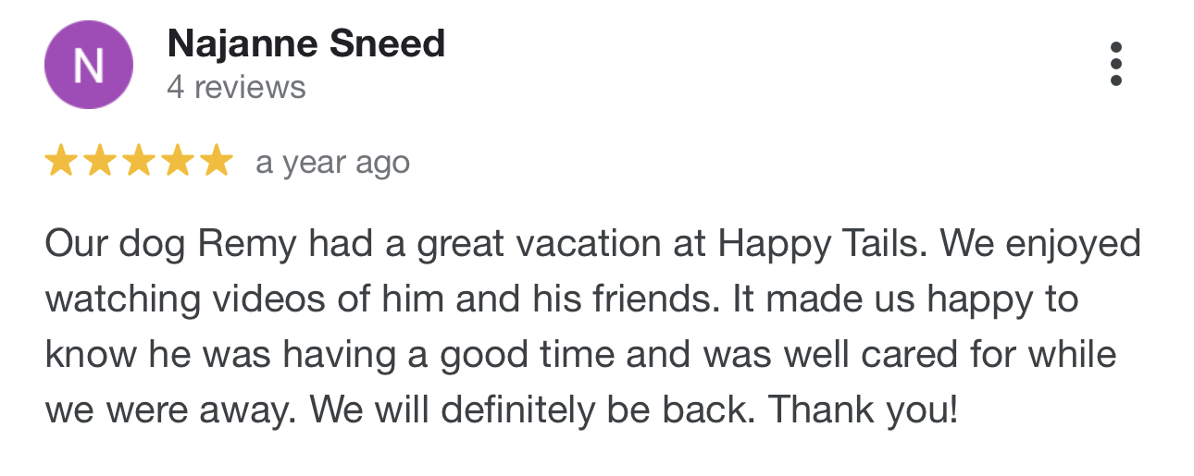The width and height of the screenshot is (1194, 476).
Task: Click the third gold rating star
Action: tap(139, 161)
